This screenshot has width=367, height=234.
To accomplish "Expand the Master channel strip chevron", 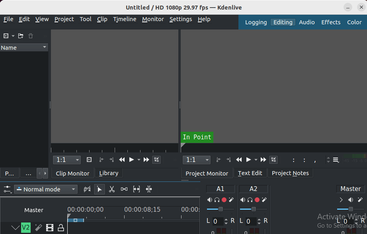I will pos(341,200).
